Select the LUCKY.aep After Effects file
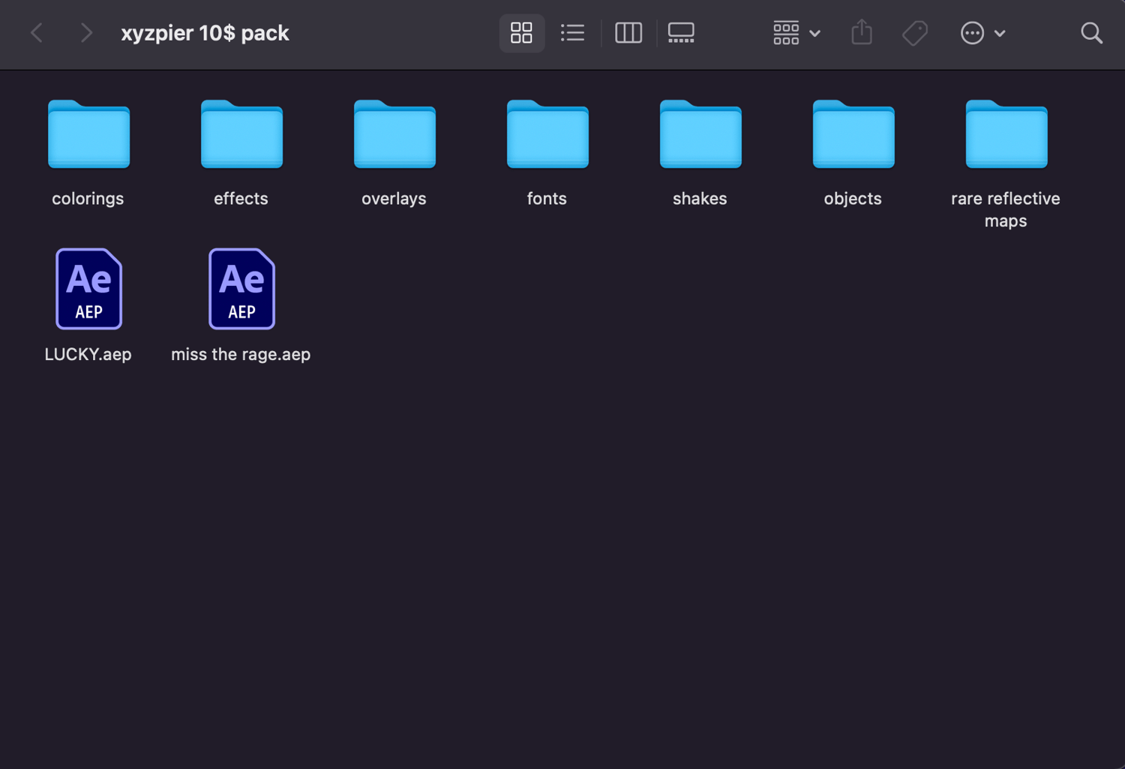1125x769 pixels. click(88, 290)
